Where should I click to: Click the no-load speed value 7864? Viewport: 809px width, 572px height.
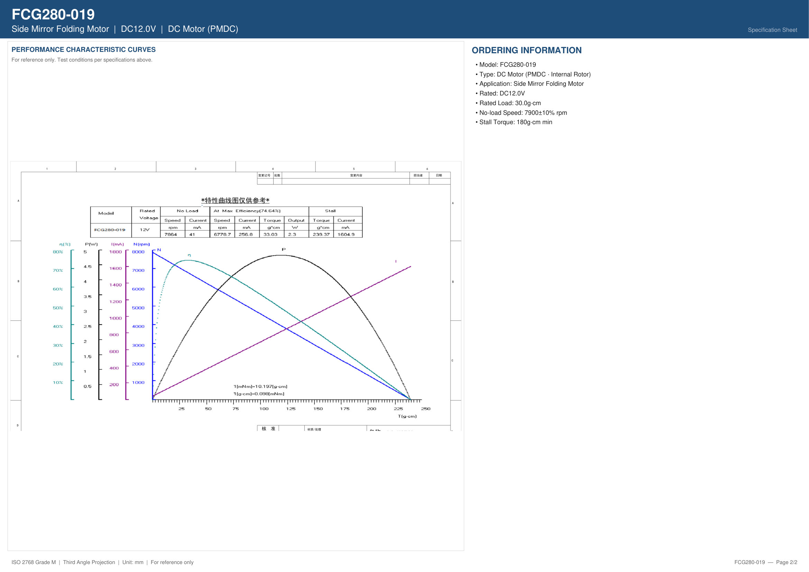tap(171, 234)
